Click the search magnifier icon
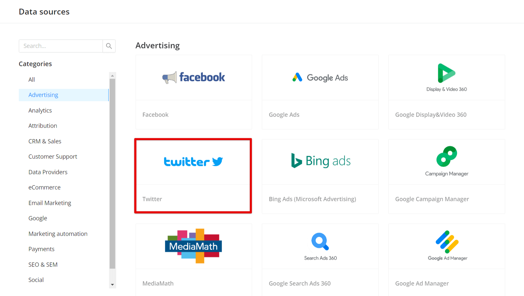Viewport: 524px width, 296px height. coord(109,46)
